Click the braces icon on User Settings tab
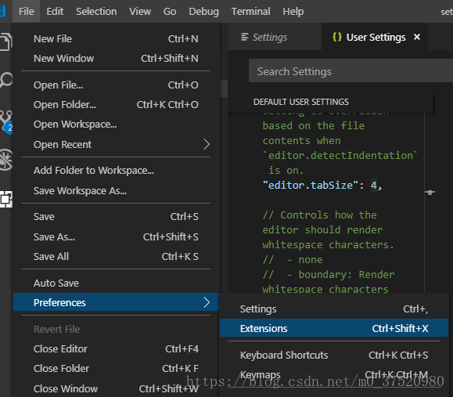The image size is (453, 397). (337, 37)
